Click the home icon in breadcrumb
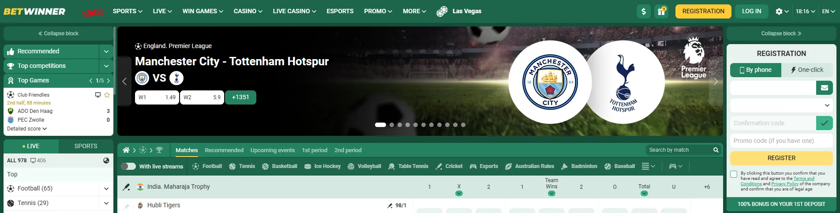This screenshot has width=840, height=213. point(126,150)
